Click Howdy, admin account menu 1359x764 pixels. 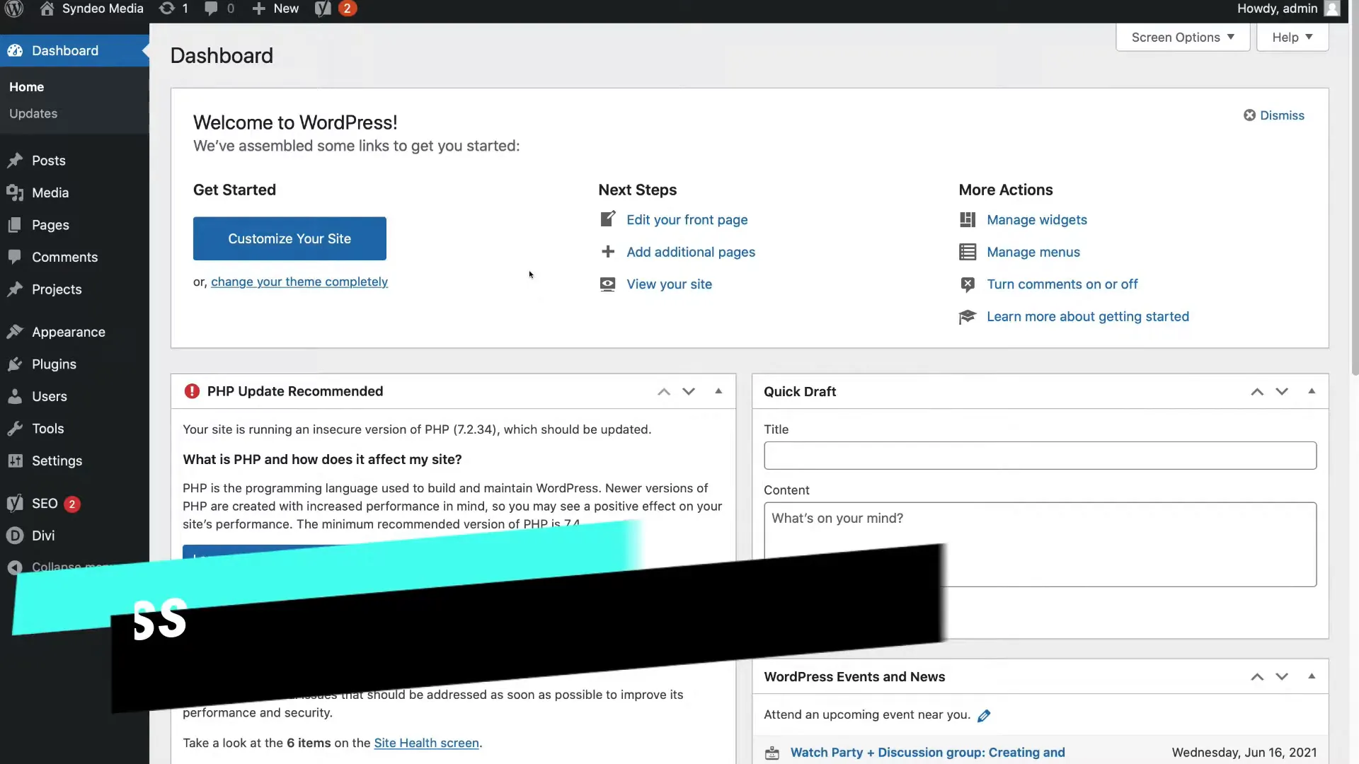(1288, 8)
